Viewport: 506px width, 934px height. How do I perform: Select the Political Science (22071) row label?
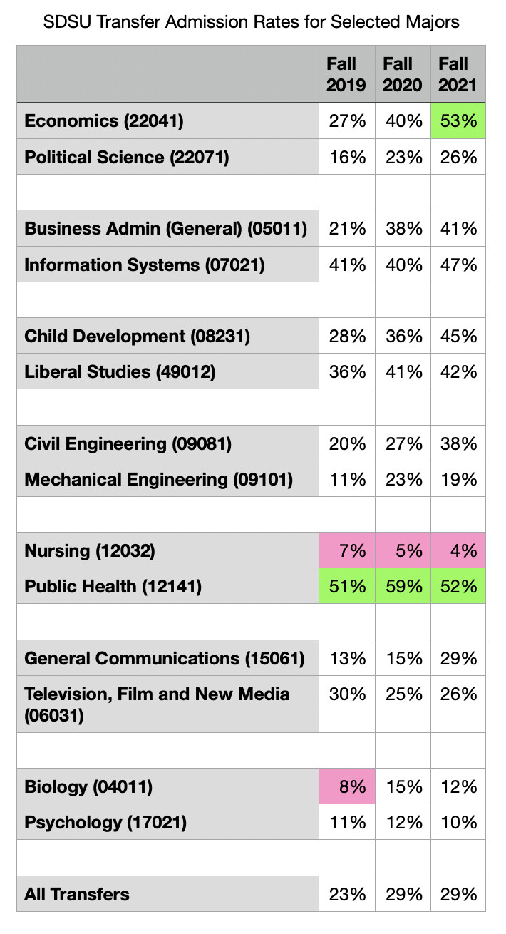tap(127, 157)
